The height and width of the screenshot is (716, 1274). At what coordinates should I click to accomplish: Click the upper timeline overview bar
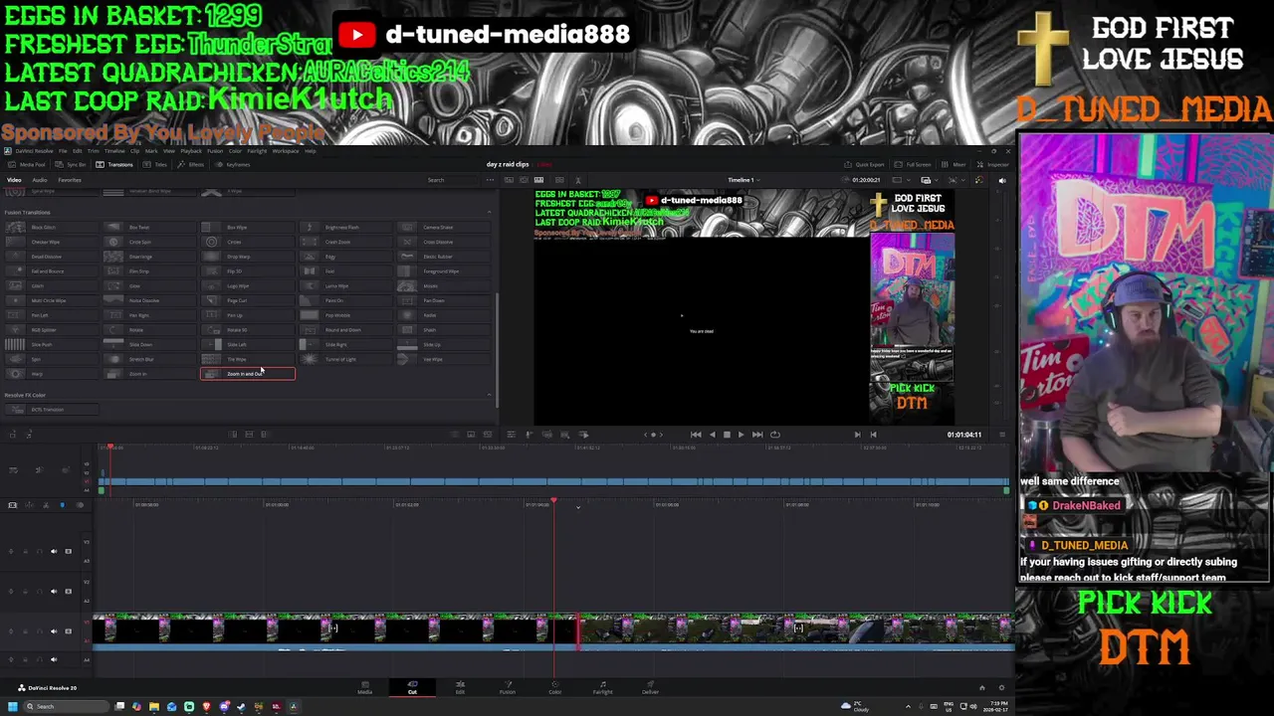[x=553, y=482]
